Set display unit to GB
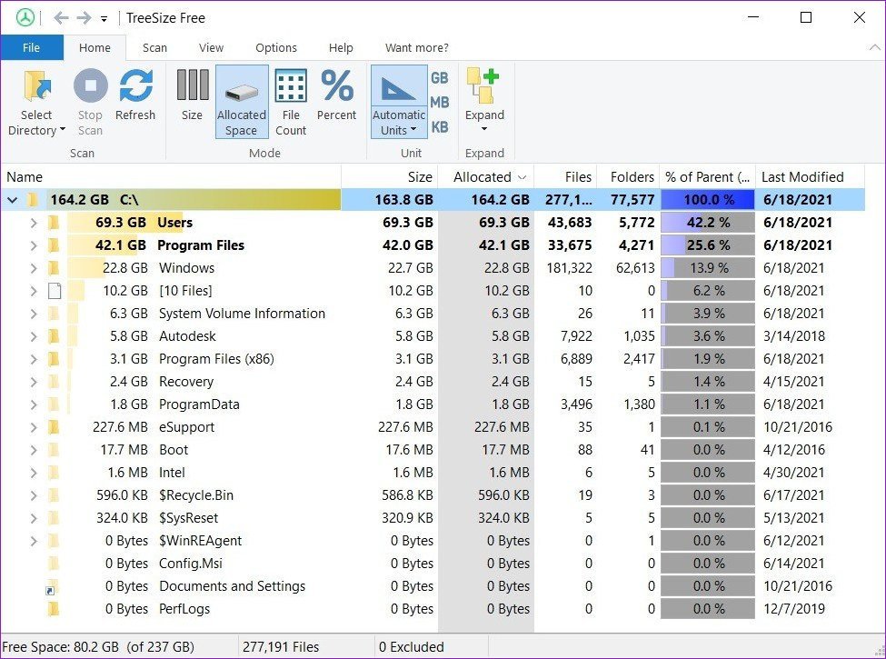The image size is (886, 659). pyautogui.click(x=440, y=78)
